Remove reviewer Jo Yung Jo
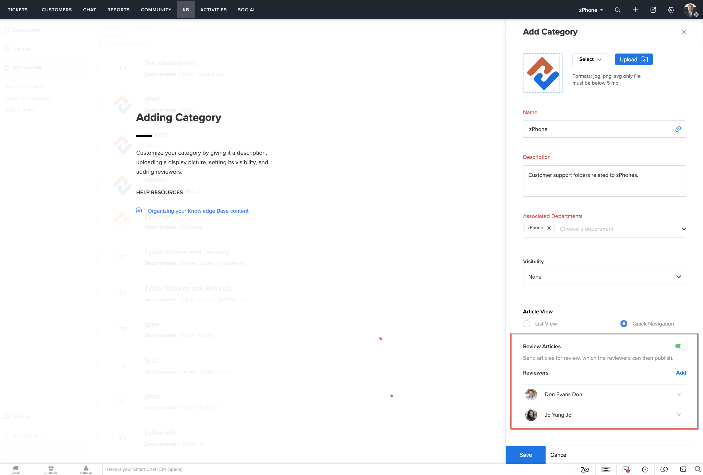The image size is (703, 475). point(679,415)
